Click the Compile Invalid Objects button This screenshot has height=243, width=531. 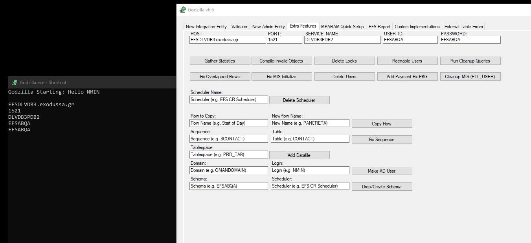281,61
